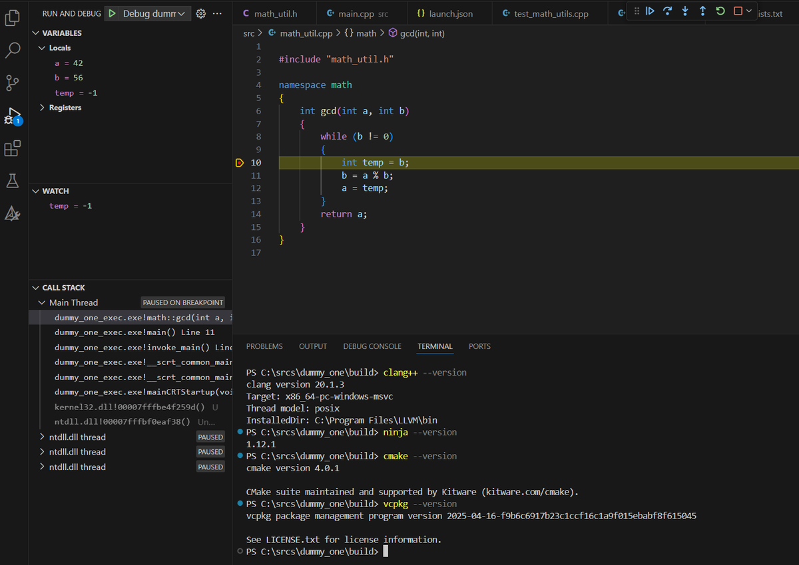The width and height of the screenshot is (799, 565).
Task: Click 'cmake version 4.0.1' in terminal
Action: coord(292,468)
